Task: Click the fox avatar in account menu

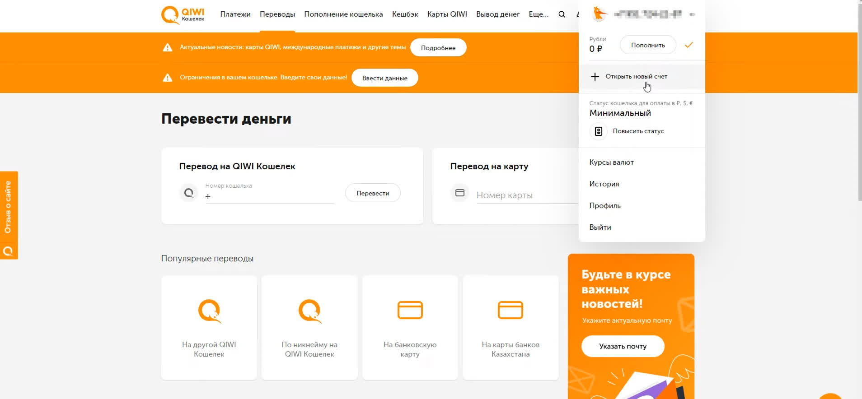Action: click(600, 14)
